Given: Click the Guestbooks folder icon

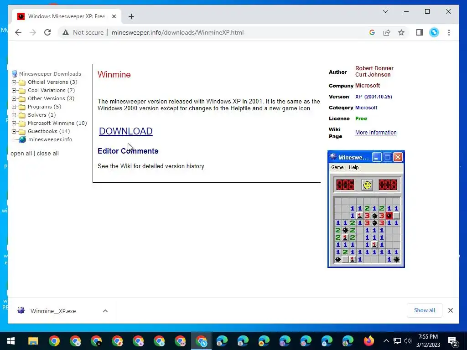Looking at the screenshot, I should [x=22, y=131].
